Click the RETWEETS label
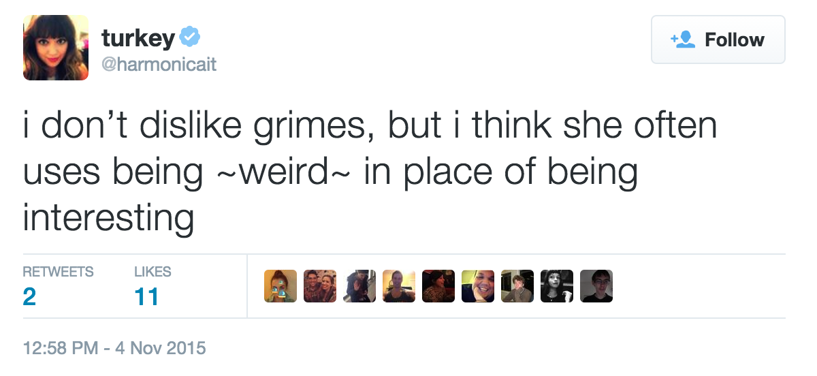The image size is (817, 376). coord(58,272)
